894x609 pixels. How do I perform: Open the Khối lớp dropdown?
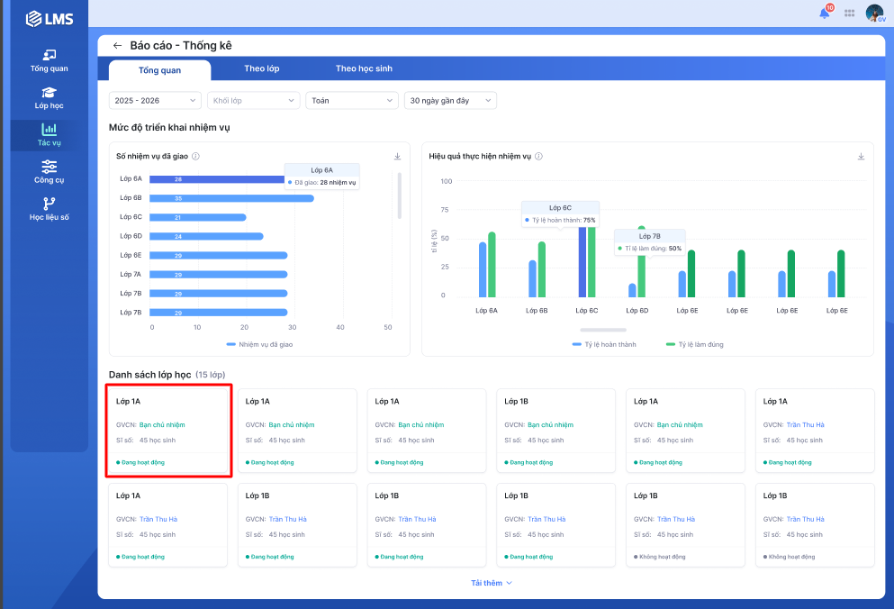[x=253, y=101]
